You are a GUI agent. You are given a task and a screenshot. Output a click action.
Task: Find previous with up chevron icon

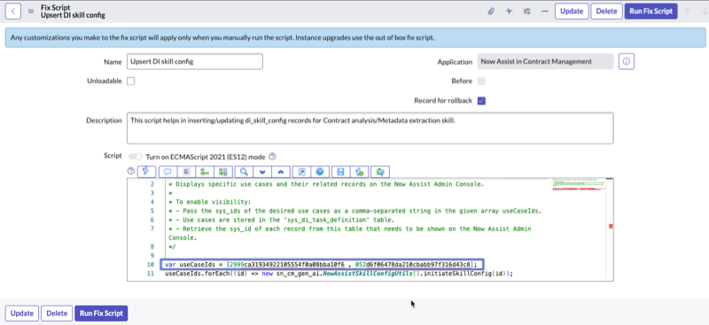tap(281, 171)
